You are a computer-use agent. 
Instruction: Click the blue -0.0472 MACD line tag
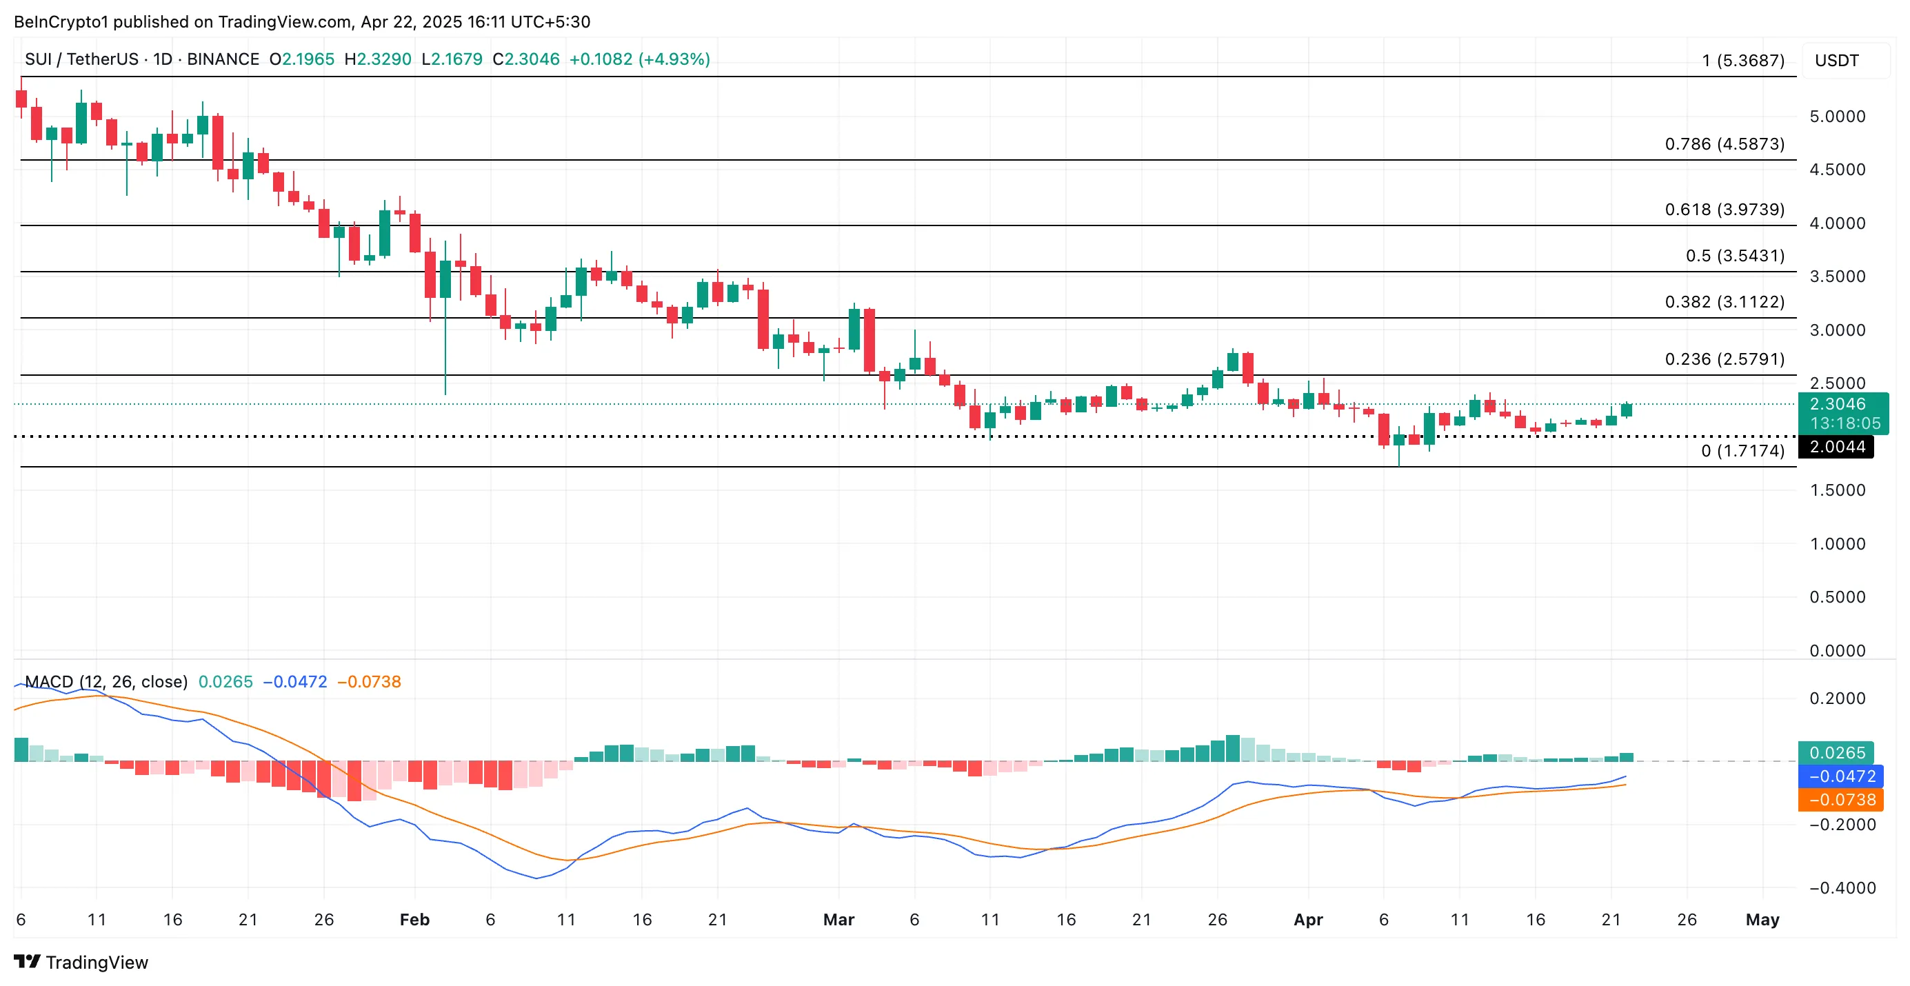pyautogui.click(x=1840, y=776)
